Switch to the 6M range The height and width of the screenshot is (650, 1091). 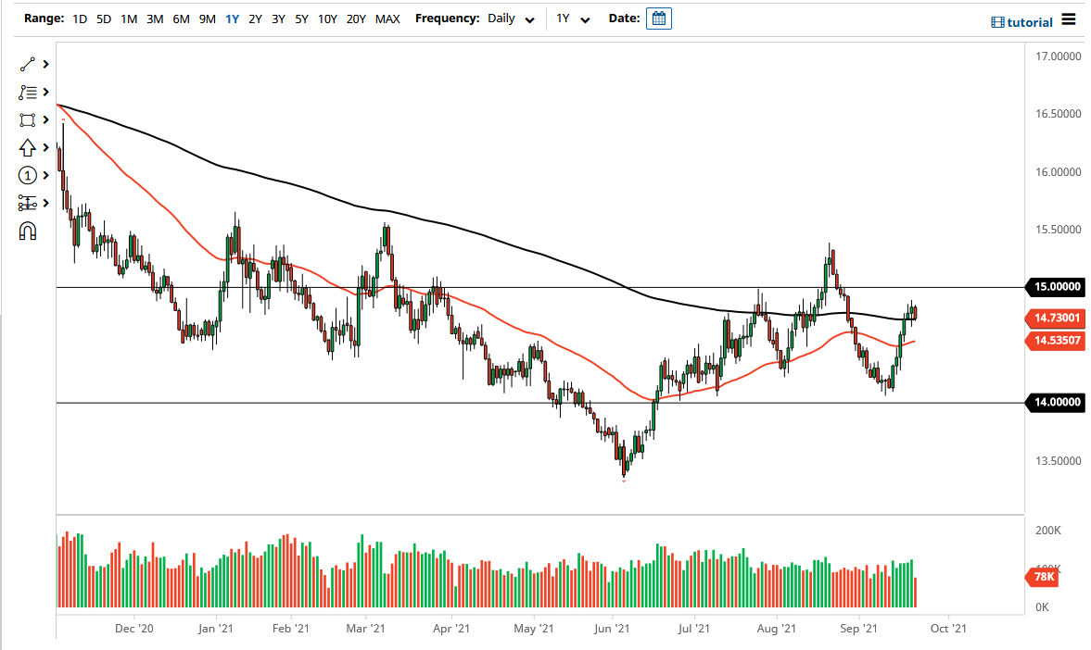coord(179,18)
